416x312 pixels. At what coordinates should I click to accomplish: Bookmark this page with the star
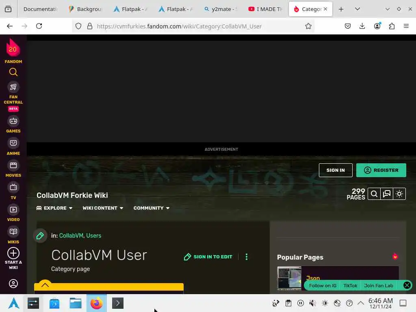[x=308, y=26]
